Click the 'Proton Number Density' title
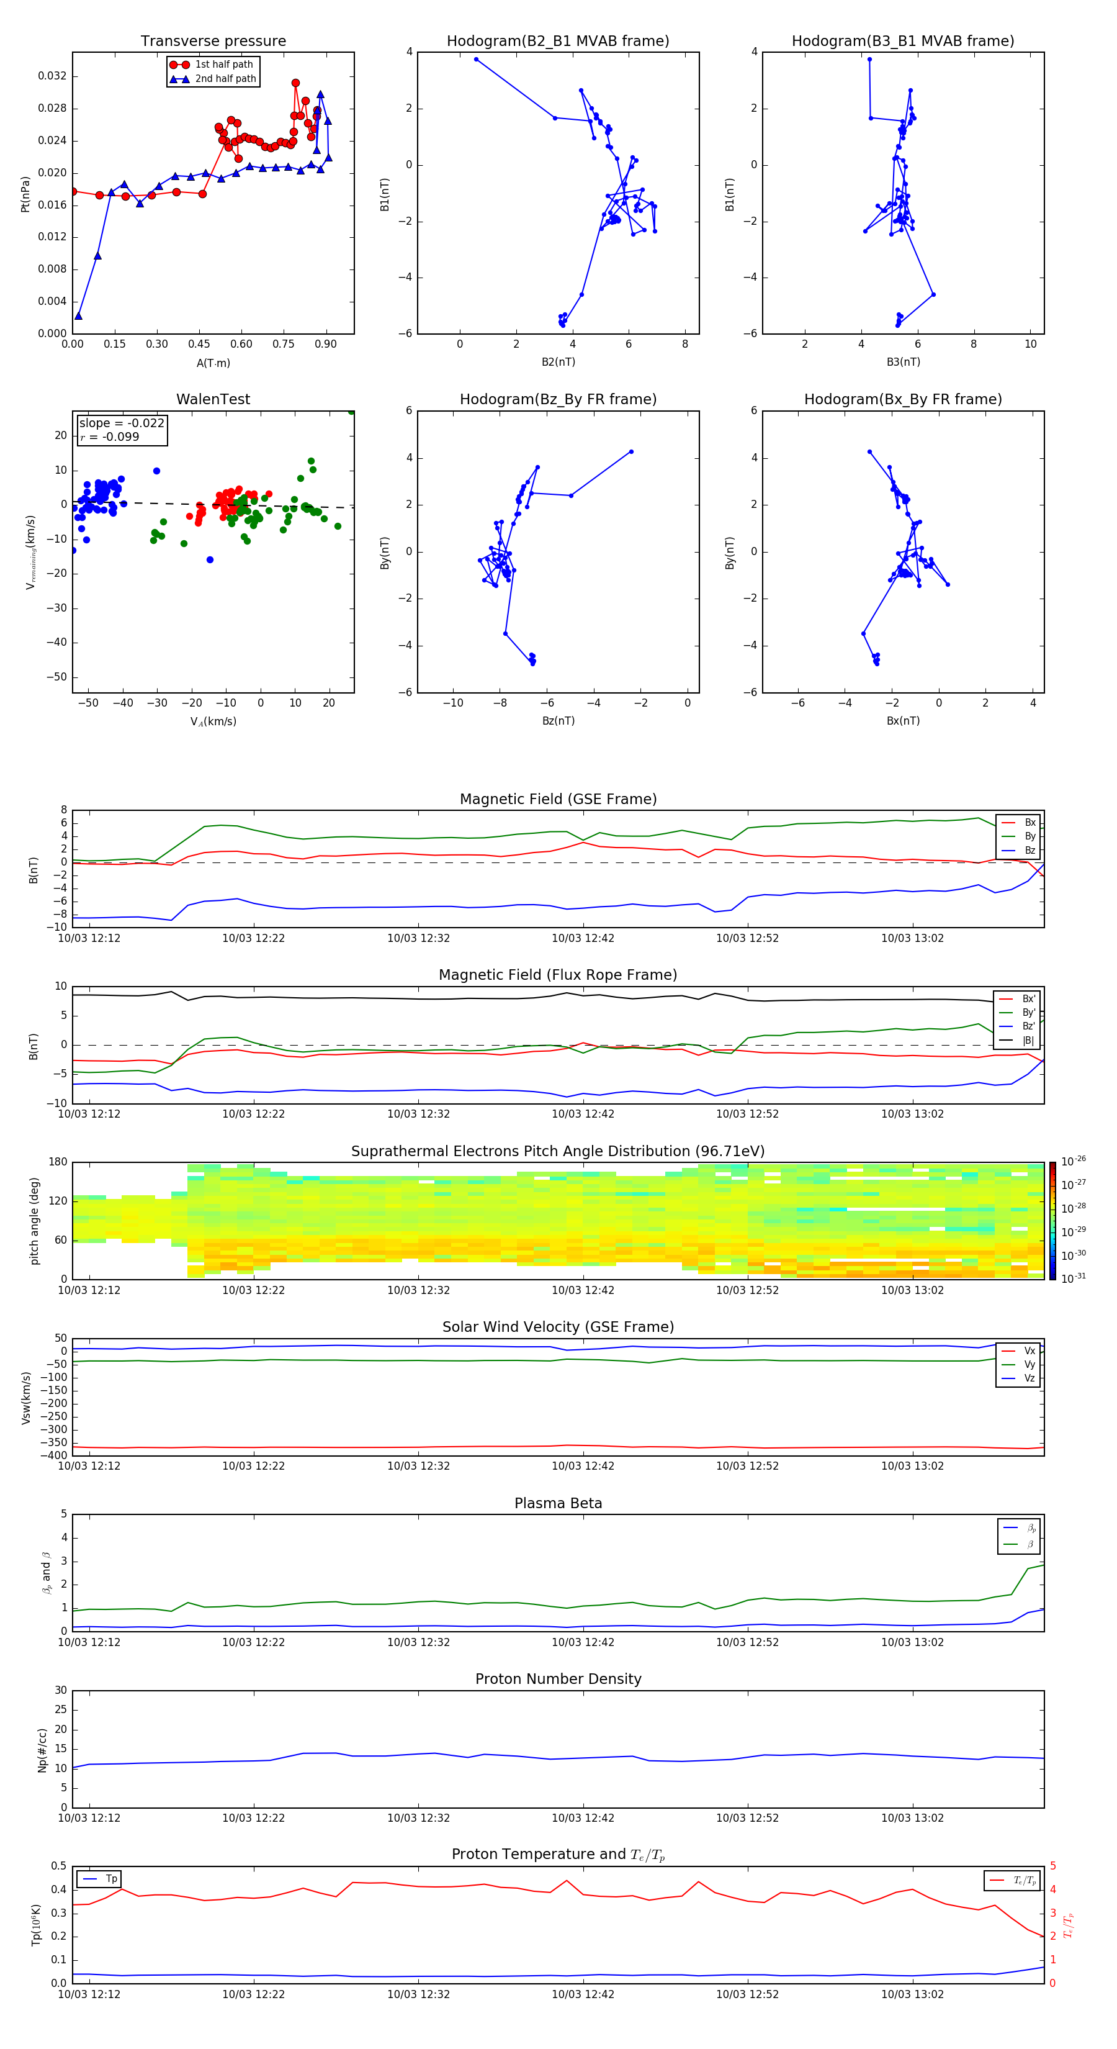The height and width of the screenshot is (2049, 1117). (558, 1679)
